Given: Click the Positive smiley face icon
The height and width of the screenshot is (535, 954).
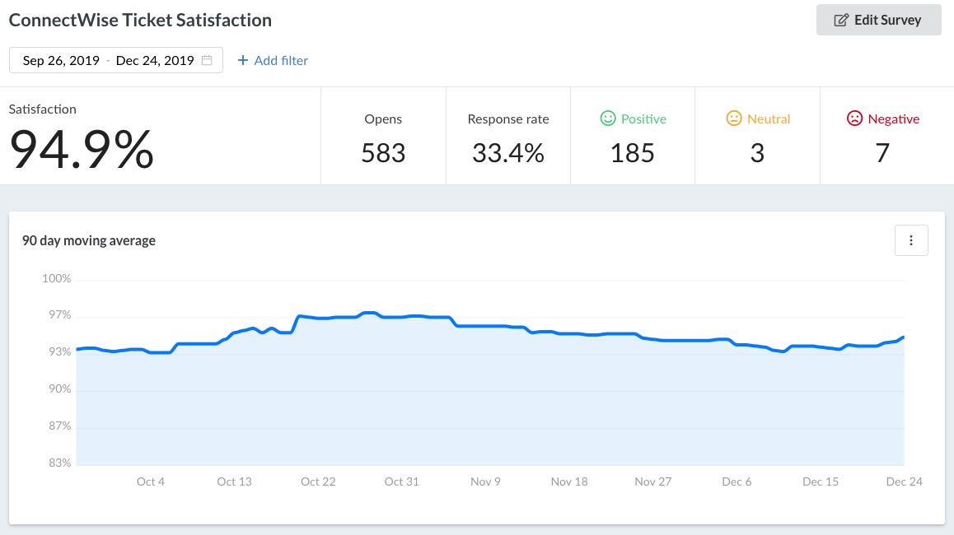Looking at the screenshot, I should click(608, 119).
